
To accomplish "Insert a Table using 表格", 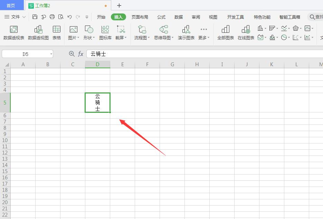I will click(x=56, y=32).
